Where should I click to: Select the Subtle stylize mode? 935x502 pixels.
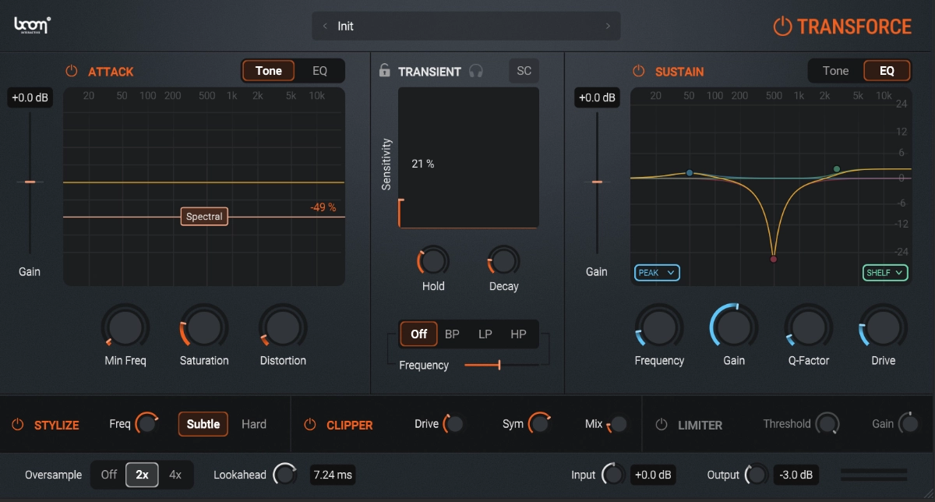pyautogui.click(x=203, y=424)
